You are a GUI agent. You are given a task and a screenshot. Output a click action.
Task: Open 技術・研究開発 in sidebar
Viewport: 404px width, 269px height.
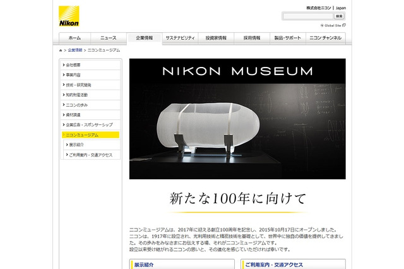pos(90,85)
